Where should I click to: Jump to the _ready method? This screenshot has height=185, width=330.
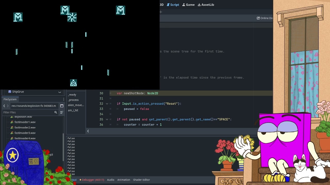tap(72, 95)
